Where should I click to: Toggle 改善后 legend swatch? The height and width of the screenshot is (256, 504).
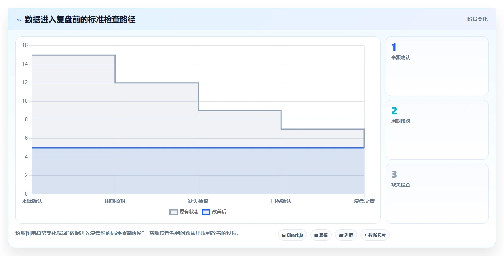click(206, 212)
